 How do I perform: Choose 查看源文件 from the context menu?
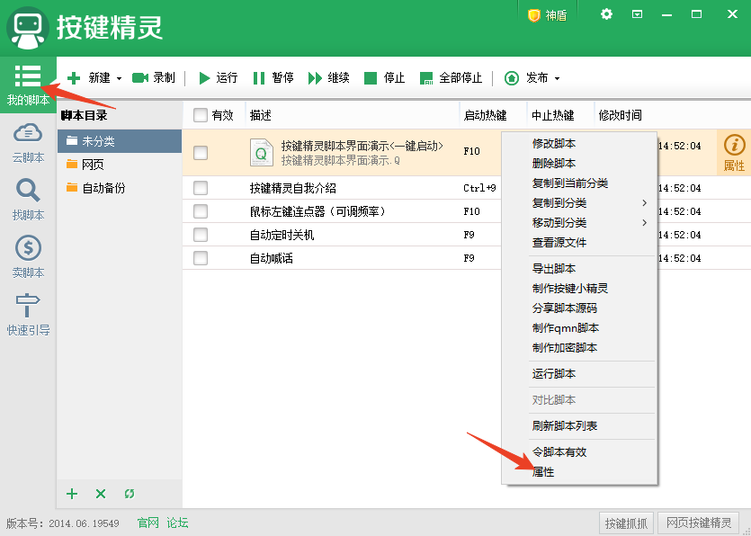click(x=579, y=243)
